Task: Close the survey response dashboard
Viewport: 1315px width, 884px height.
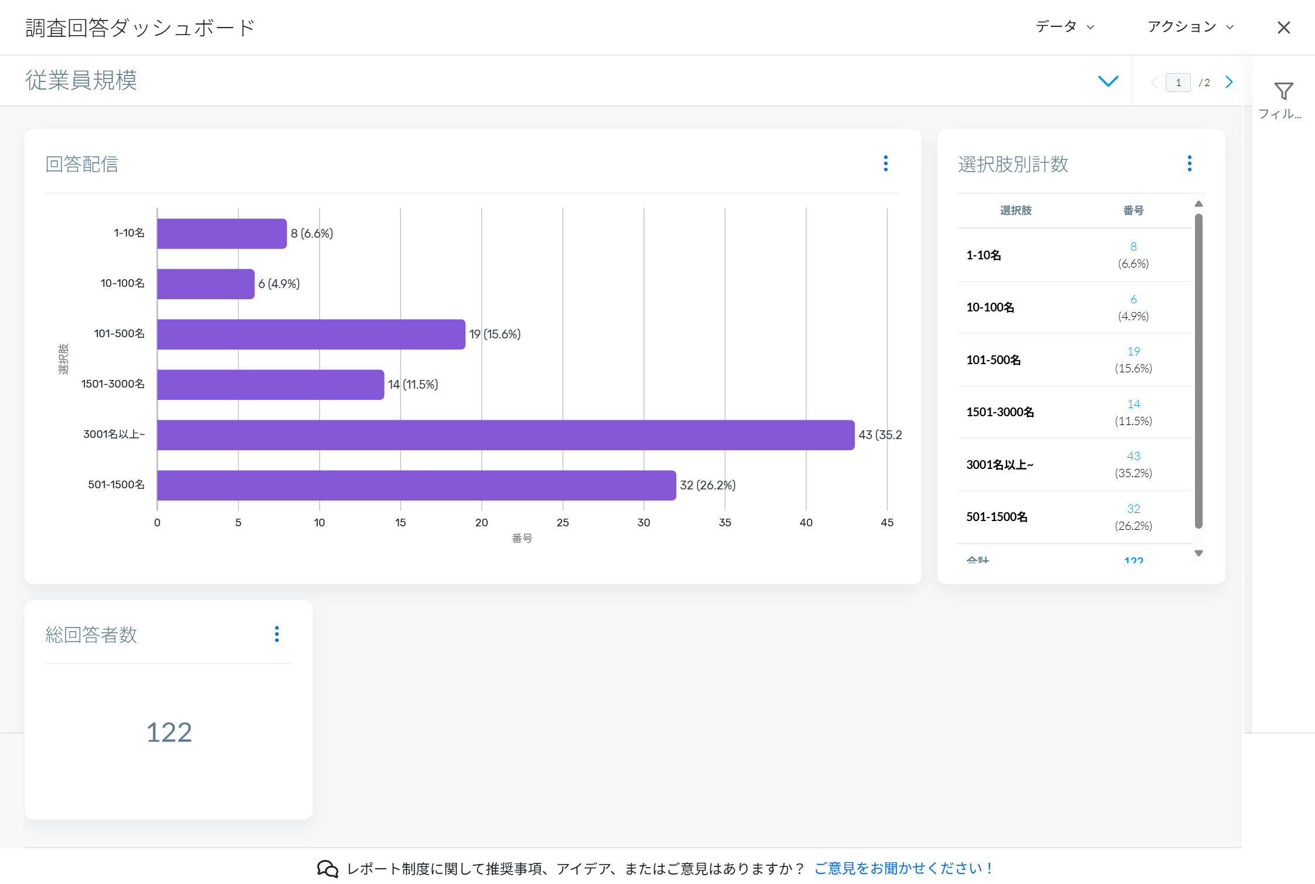Action: click(1283, 28)
